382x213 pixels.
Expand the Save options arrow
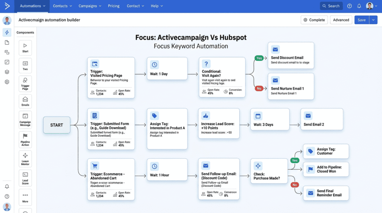(x=373, y=20)
